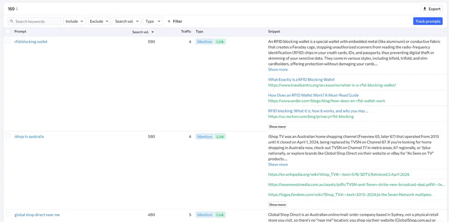Click the Traffic column header
Screen dimensions: 449x222
[186, 31]
